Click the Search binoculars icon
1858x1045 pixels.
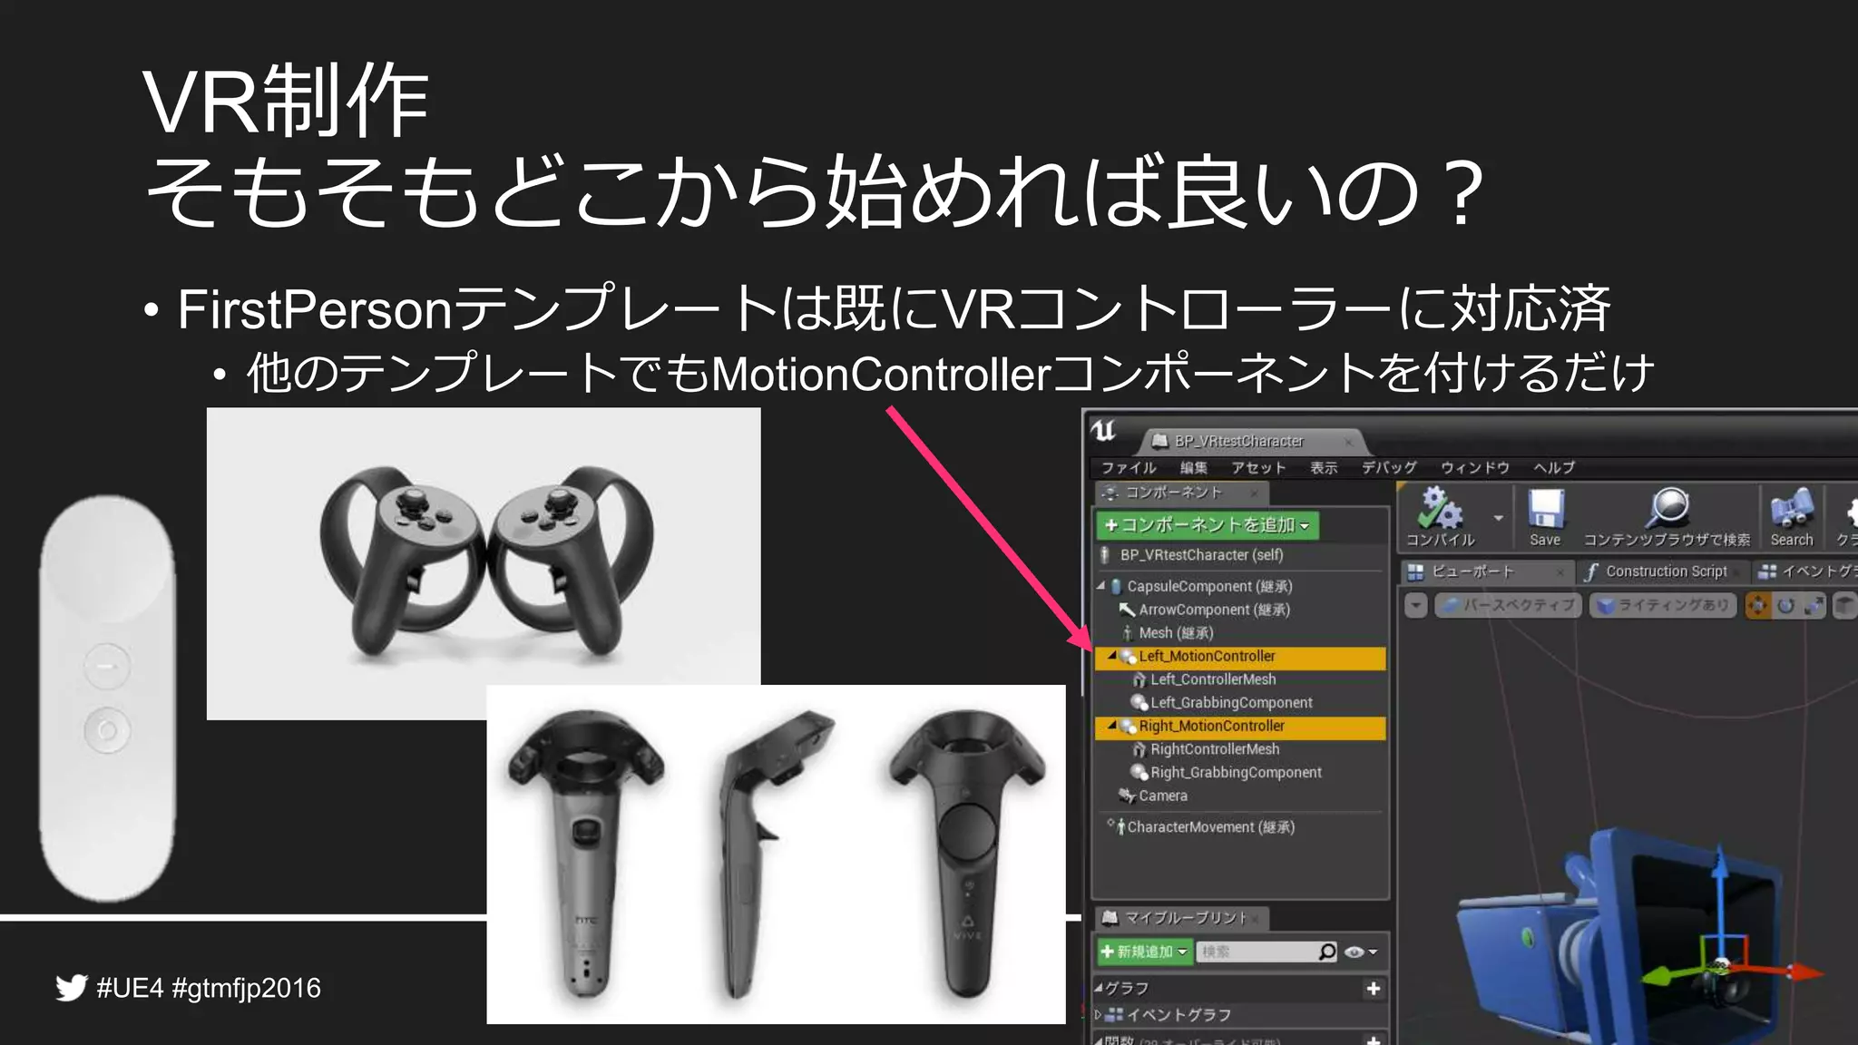tap(1791, 509)
